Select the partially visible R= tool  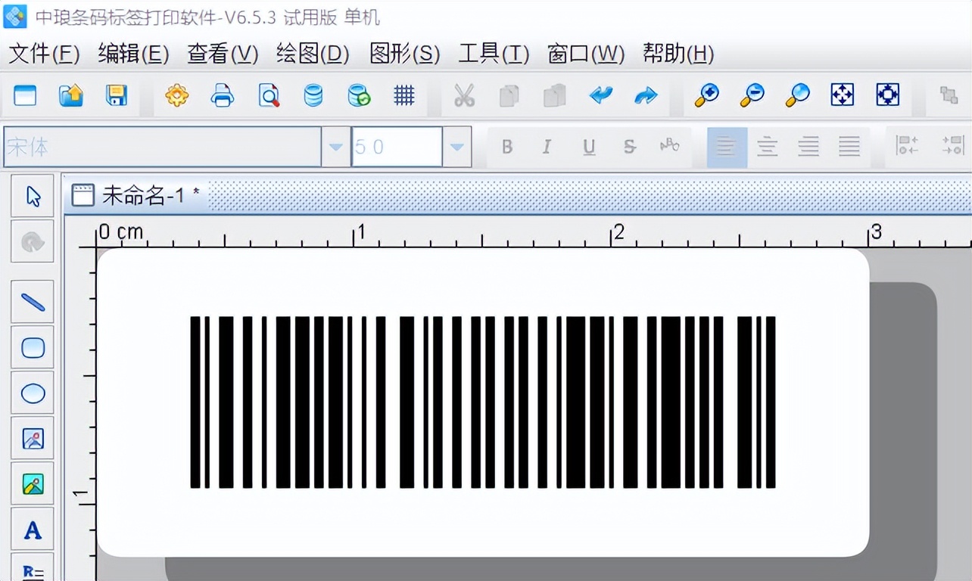(x=33, y=569)
